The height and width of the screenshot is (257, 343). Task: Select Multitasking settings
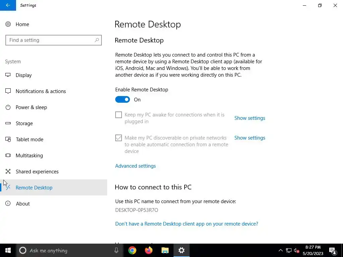54,155
